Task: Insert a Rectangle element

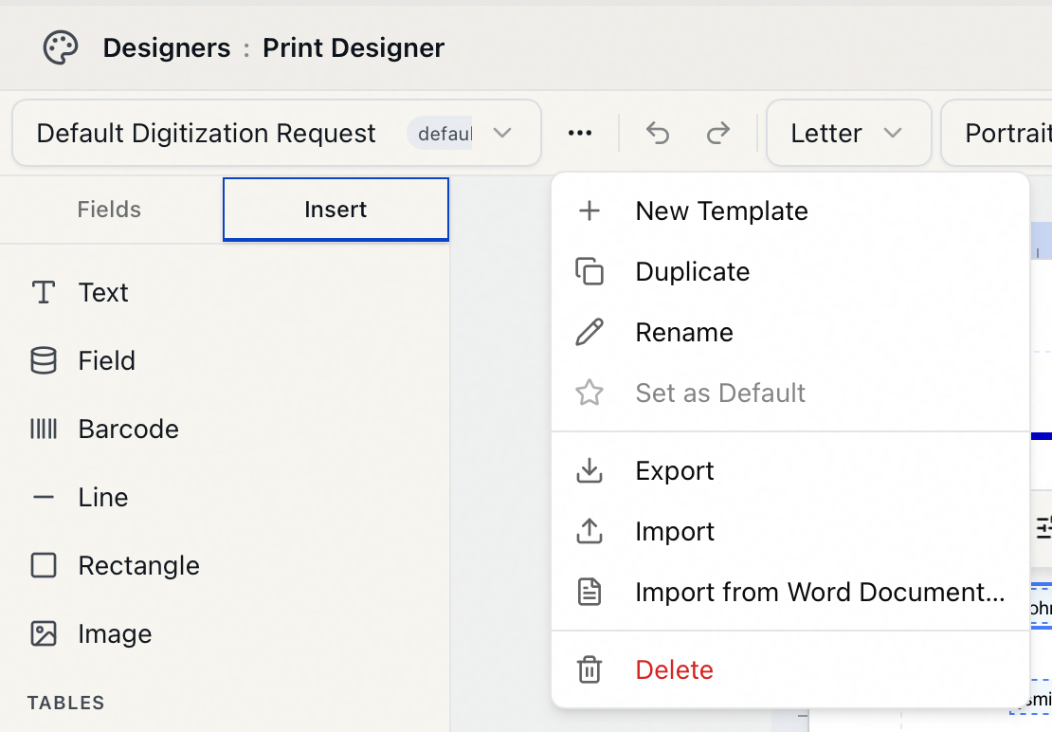Action: (225, 566)
